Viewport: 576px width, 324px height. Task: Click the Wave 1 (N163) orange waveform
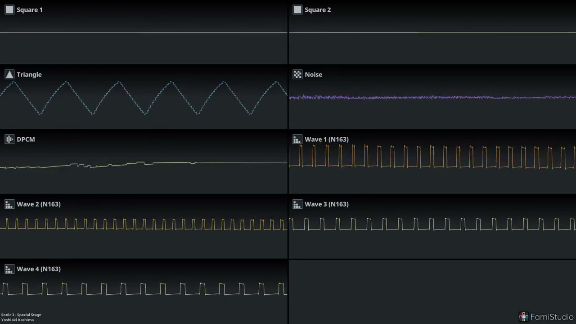point(432,157)
